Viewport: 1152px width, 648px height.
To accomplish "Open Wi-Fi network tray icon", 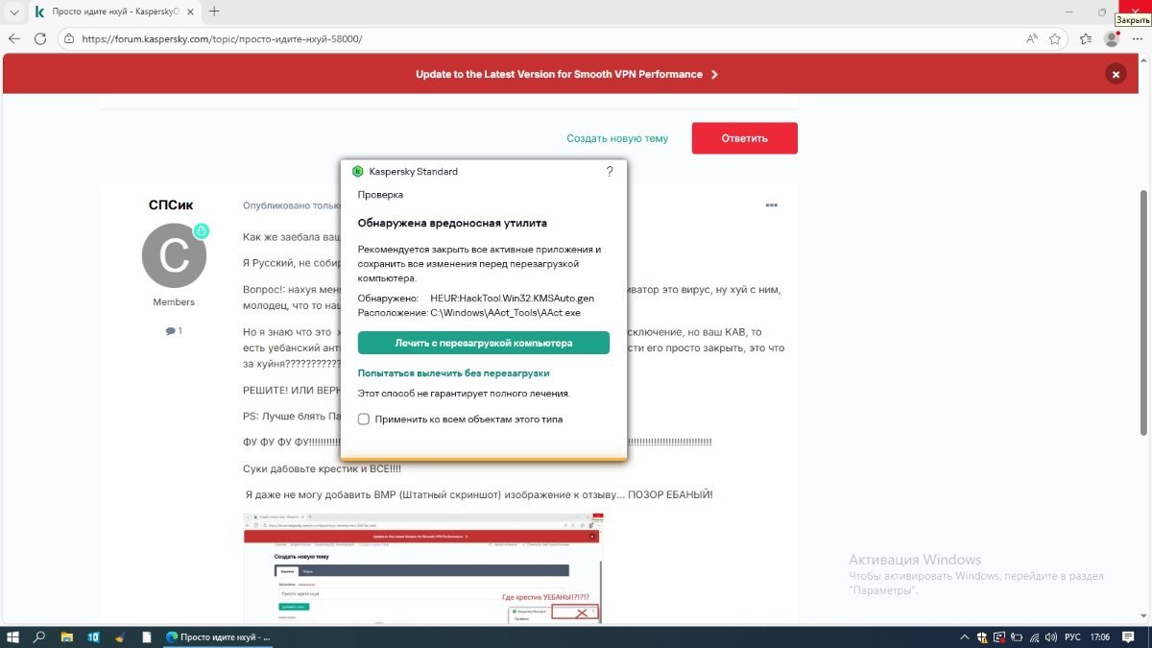I will tap(1034, 636).
